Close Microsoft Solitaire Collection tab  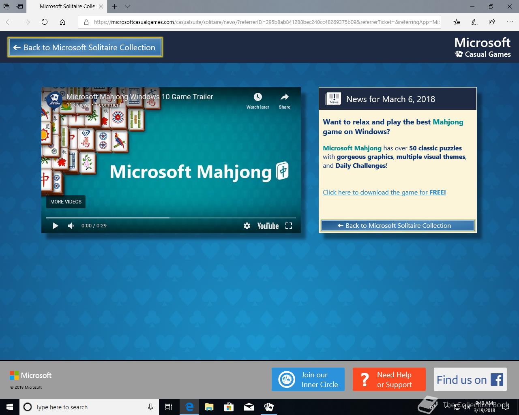(101, 6)
